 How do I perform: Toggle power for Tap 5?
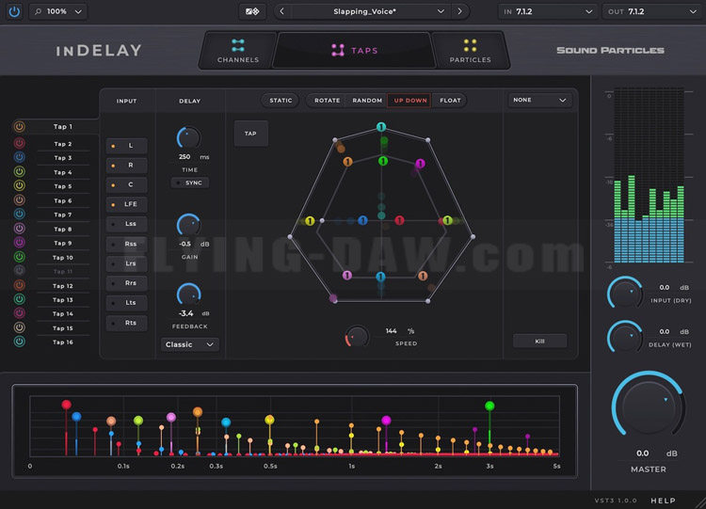pos(19,185)
